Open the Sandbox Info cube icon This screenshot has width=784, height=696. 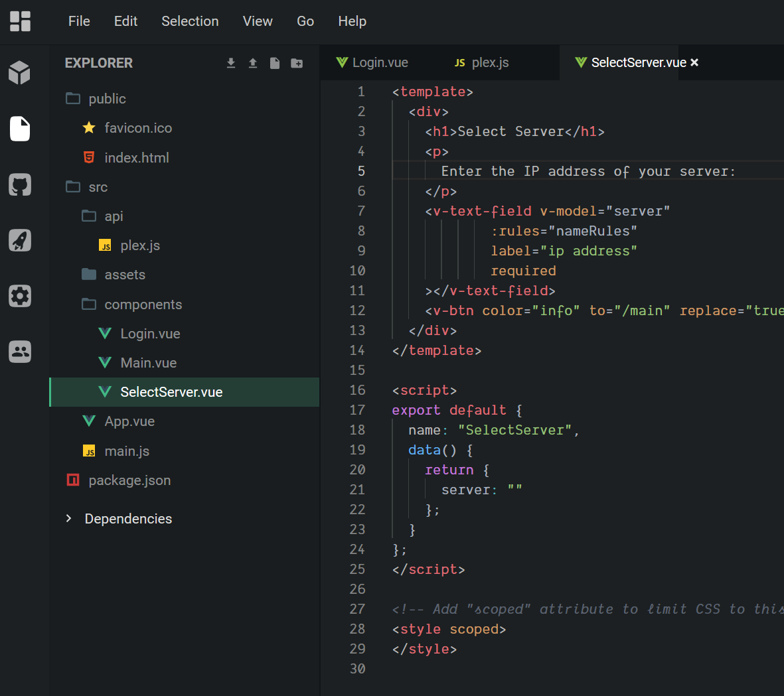[19, 73]
